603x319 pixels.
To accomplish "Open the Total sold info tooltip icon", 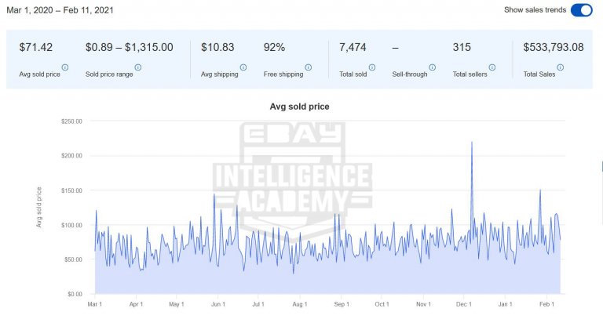I will (x=373, y=67).
